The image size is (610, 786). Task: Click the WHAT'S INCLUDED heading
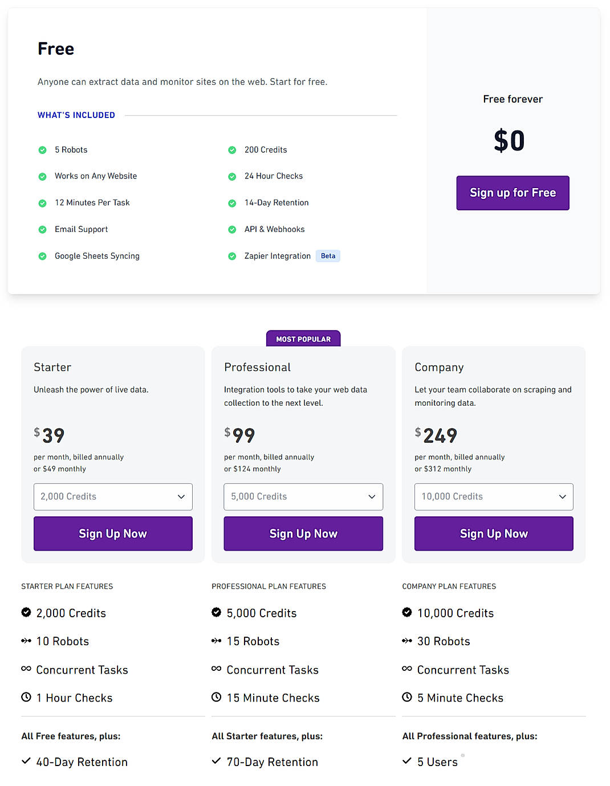76,115
